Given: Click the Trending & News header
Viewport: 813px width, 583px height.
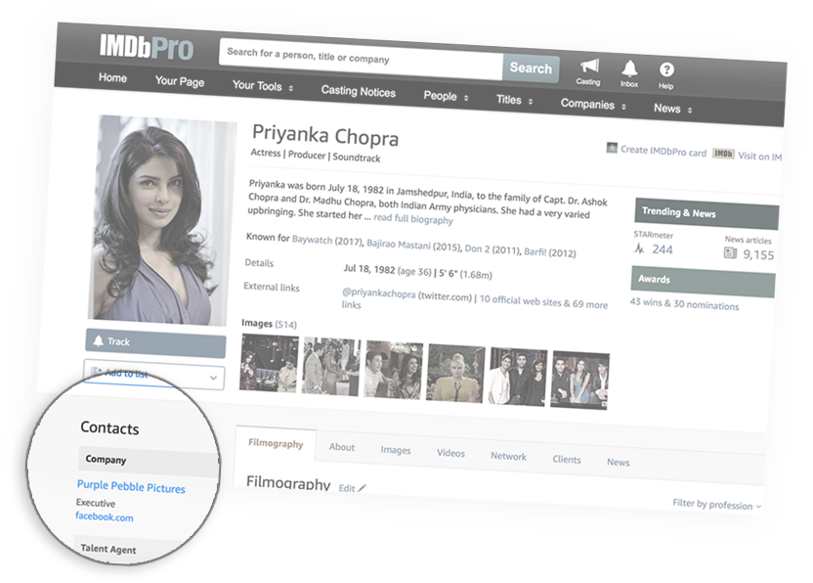Looking at the screenshot, I should click(706, 213).
